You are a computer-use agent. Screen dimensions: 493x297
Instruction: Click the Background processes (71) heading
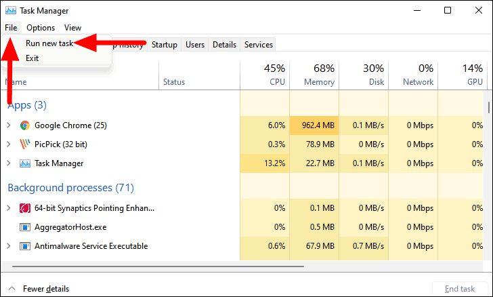pyautogui.click(x=70, y=188)
